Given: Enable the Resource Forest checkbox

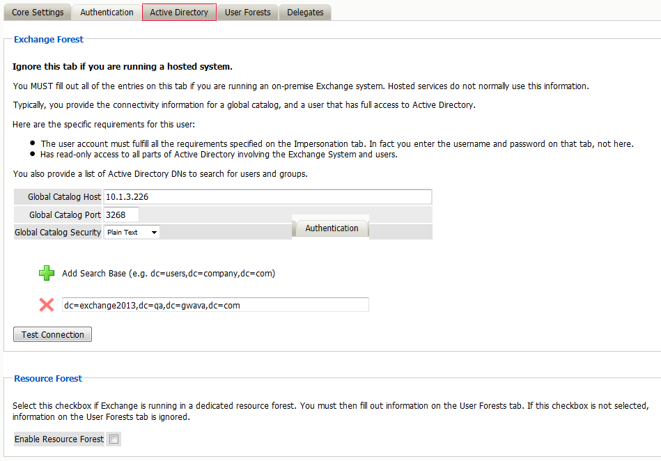Looking at the screenshot, I should 114,439.
